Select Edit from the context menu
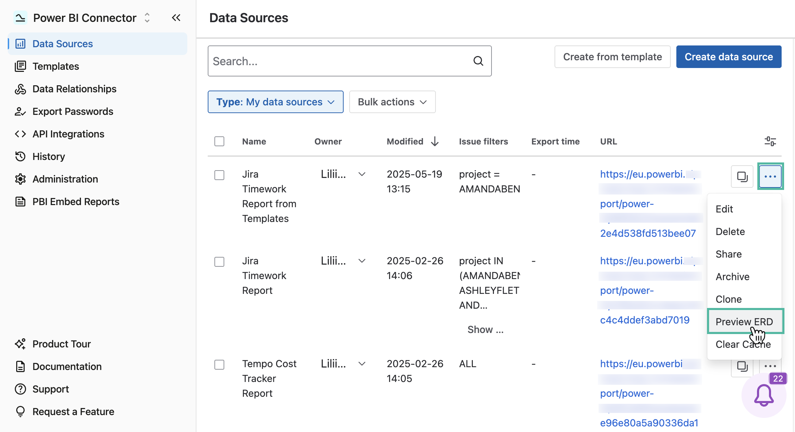 click(x=744, y=209)
